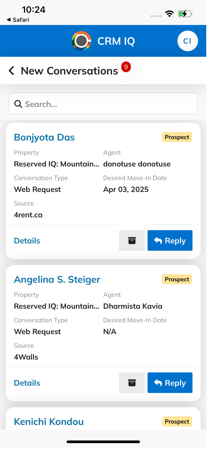
Task: Select agent name Dharmista Kavia
Action: [x=133, y=306]
